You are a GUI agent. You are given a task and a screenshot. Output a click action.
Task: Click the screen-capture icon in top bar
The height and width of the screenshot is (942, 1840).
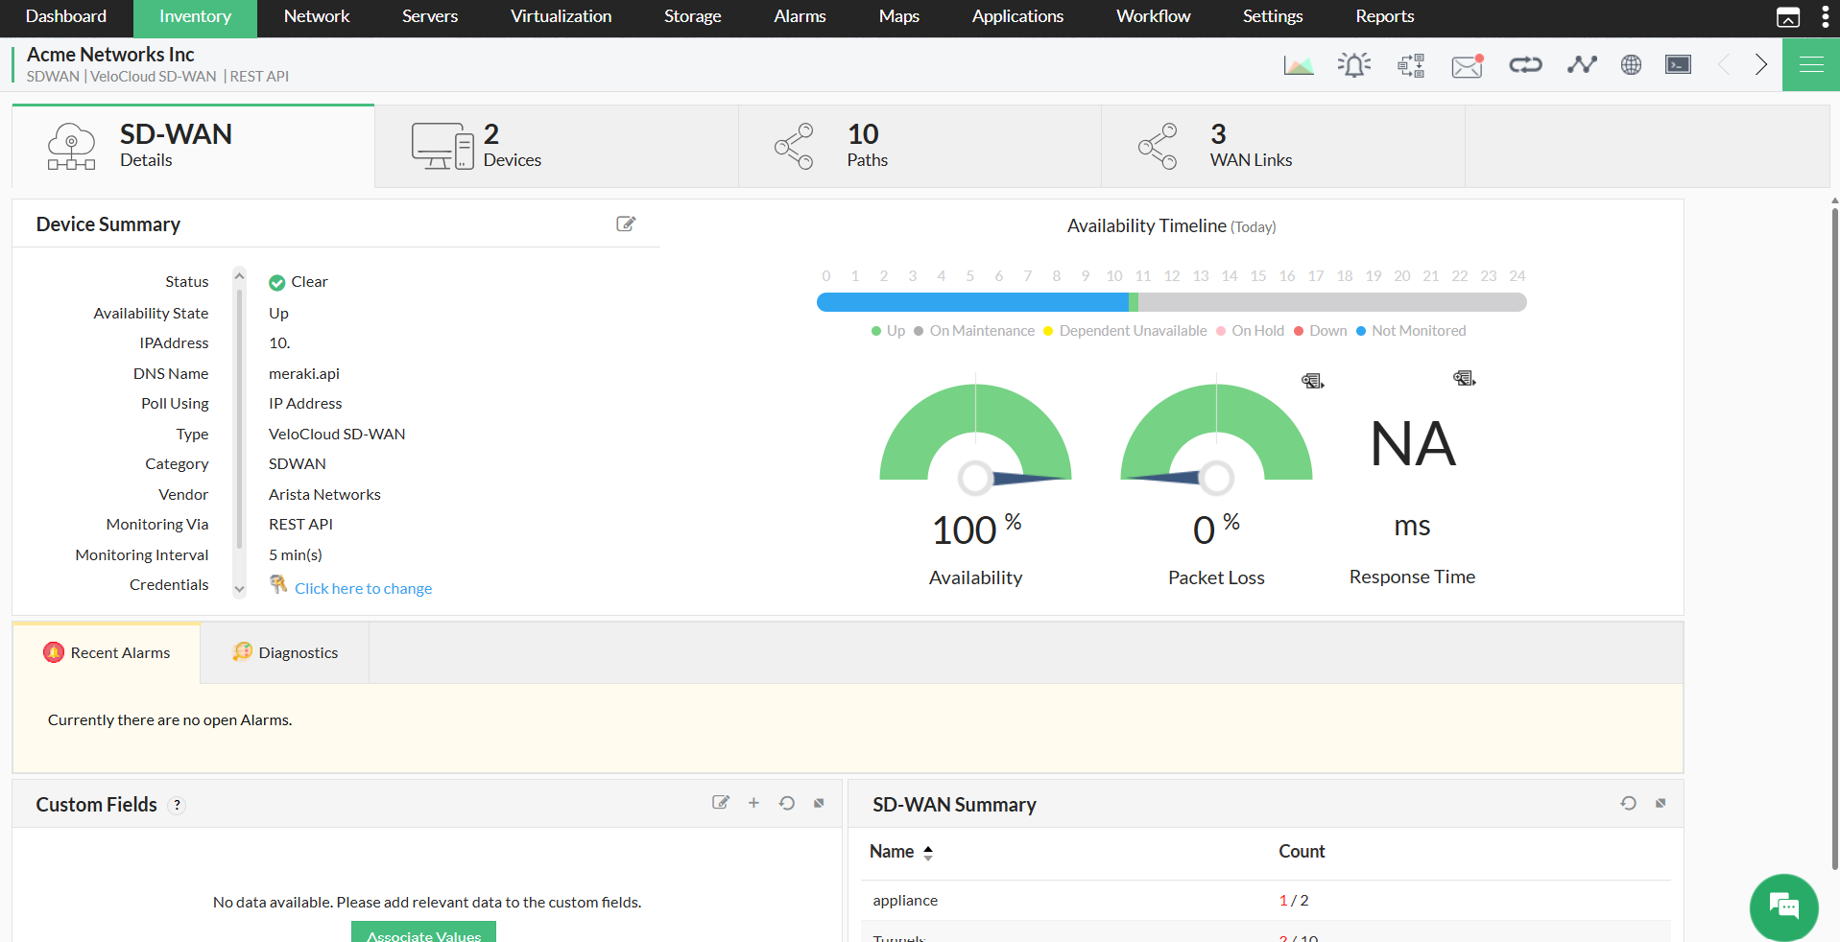pyautogui.click(x=1788, y=17)
